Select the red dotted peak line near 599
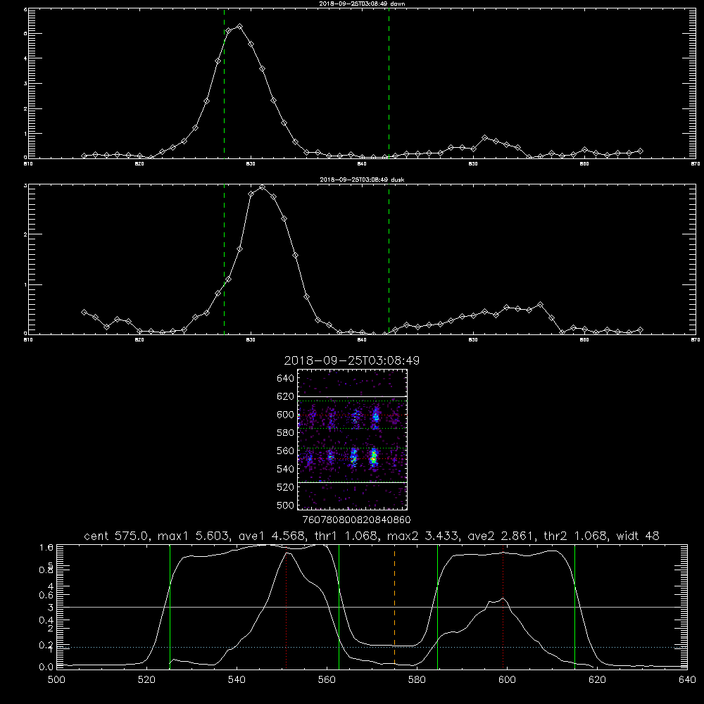This screenshot has height=704, width=704. pyautogui.click(x=503, y=608)
